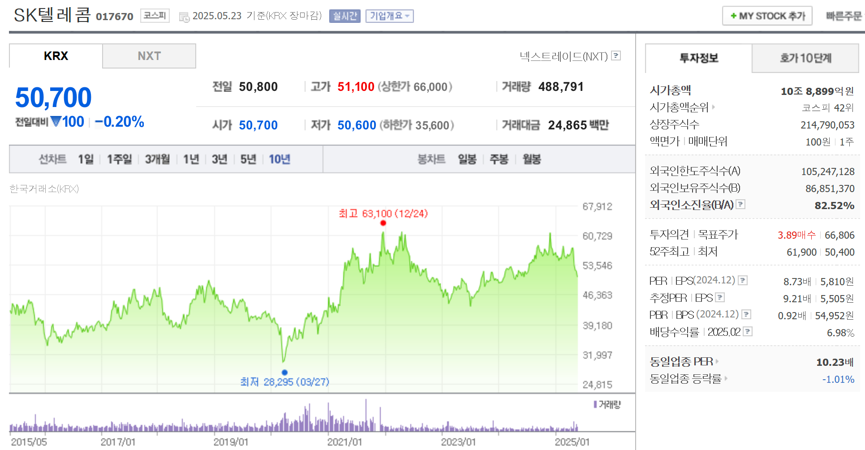
Task: Select the 3년 line chart period
Action: tap(219, 159)
